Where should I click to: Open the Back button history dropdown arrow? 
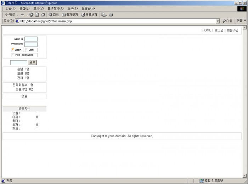click(17, 15)
